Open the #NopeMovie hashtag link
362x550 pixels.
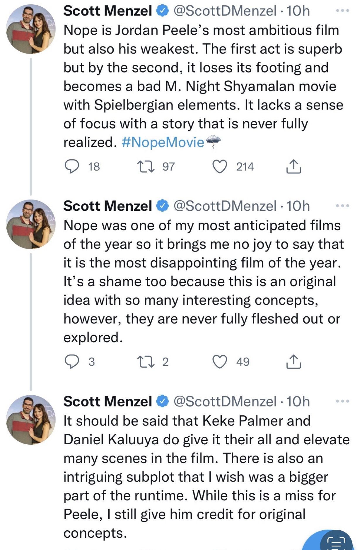point(163,142)
